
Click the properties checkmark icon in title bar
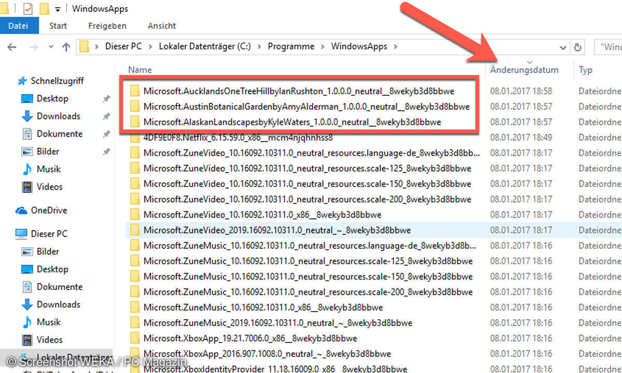coord(28,8)
